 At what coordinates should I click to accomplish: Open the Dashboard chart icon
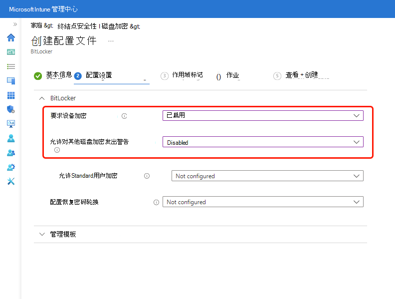pos(11,52)
